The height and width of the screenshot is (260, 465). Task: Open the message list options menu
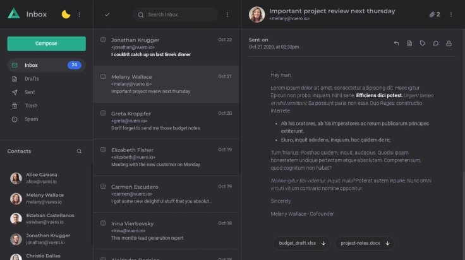click(x=227, y=14)
